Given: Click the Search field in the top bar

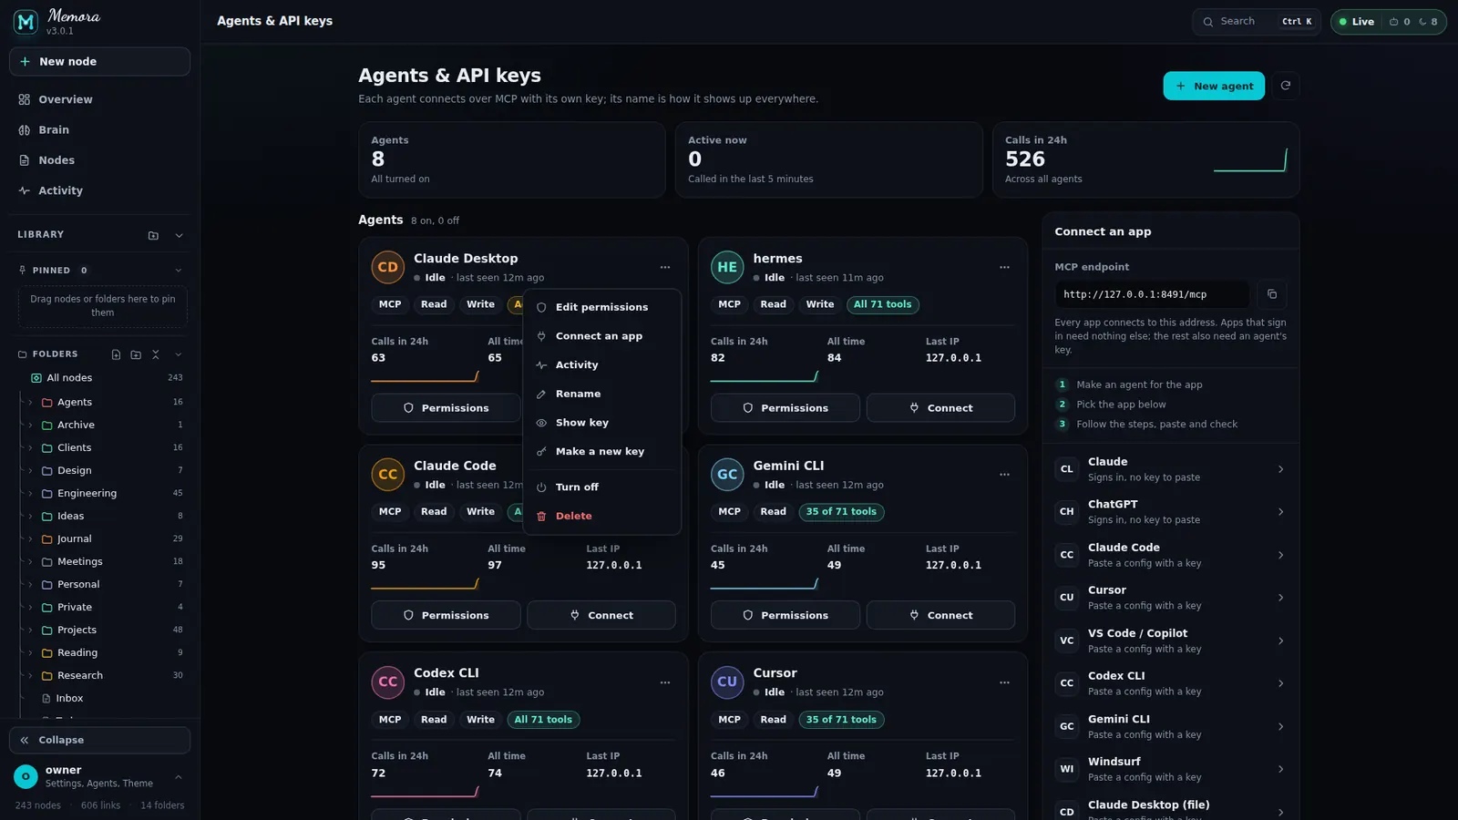Looking at the screenshot, I should click(x=1257, y=22).
